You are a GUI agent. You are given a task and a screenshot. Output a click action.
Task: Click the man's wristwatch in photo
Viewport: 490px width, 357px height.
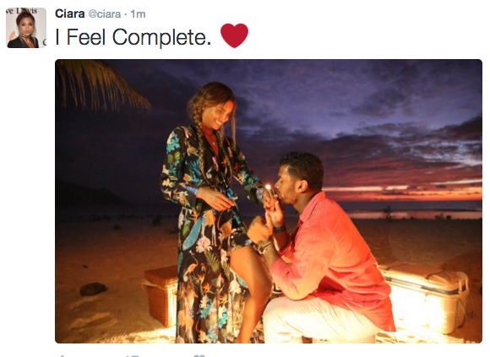click(264, 246)
